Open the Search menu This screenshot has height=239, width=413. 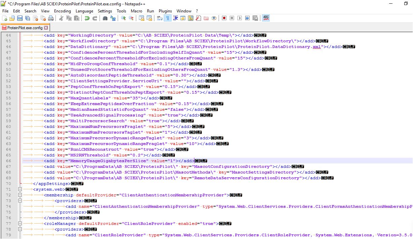(30, 11)
